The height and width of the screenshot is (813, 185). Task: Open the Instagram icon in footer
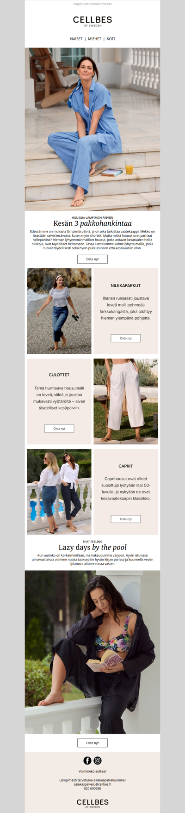coord(98,760)
